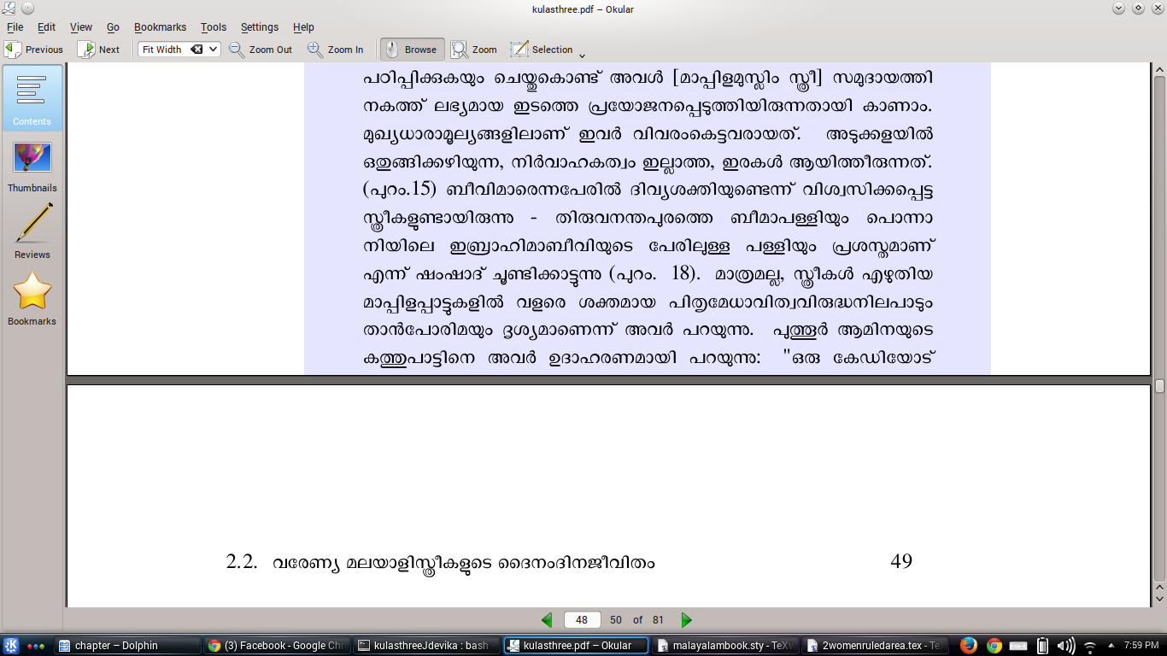Go to the Next page in toolbar

tap(99, 50)
